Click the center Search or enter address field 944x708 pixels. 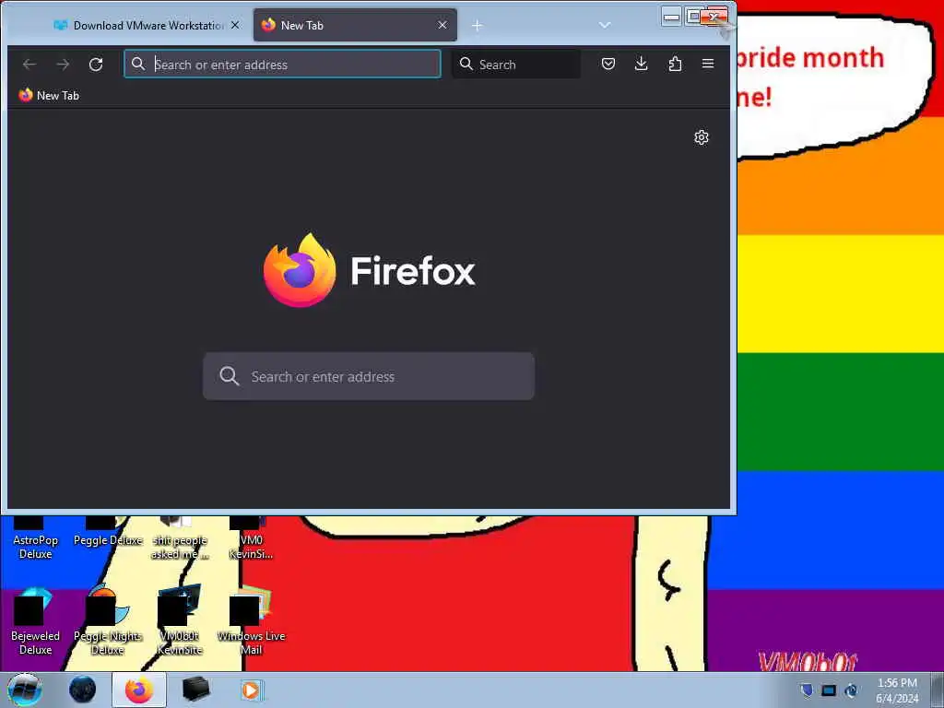click(x=369, y=376)
